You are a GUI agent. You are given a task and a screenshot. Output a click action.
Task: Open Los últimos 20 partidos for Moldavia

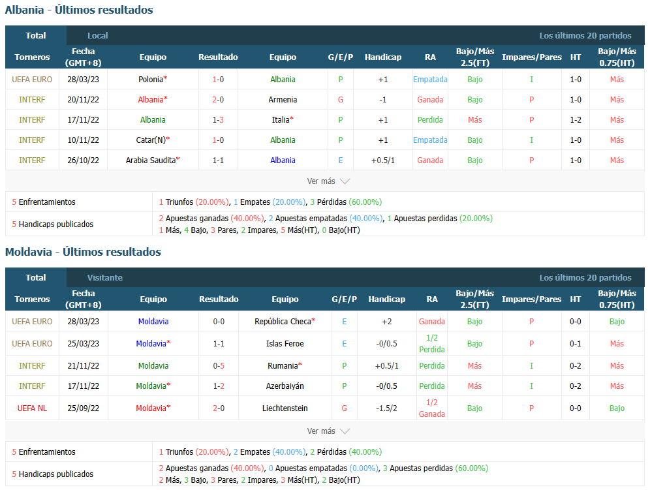click(585, 278)
